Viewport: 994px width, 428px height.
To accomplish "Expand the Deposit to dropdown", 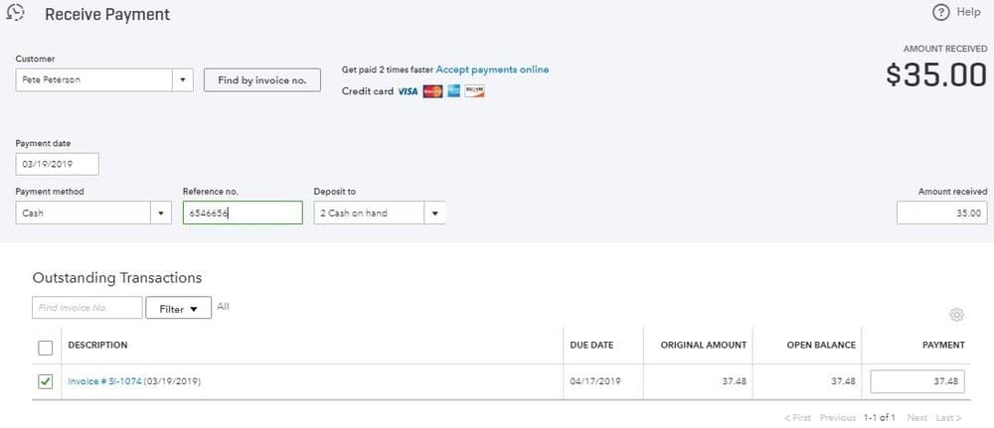I will tap(434, 213).
